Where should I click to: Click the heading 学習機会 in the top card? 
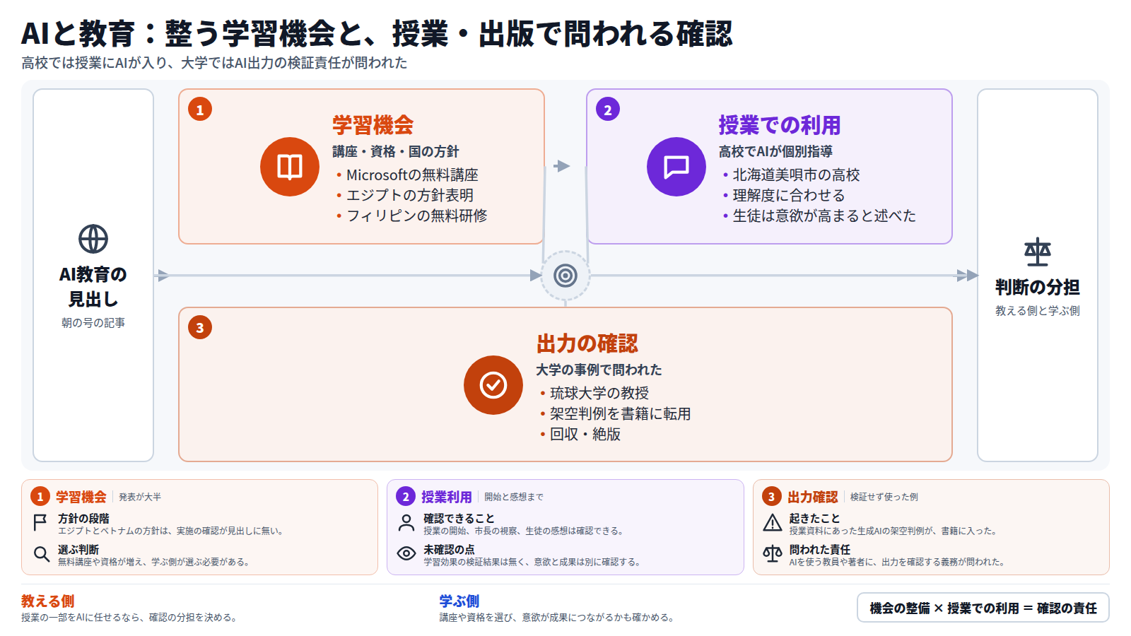(x=373, y=125)
